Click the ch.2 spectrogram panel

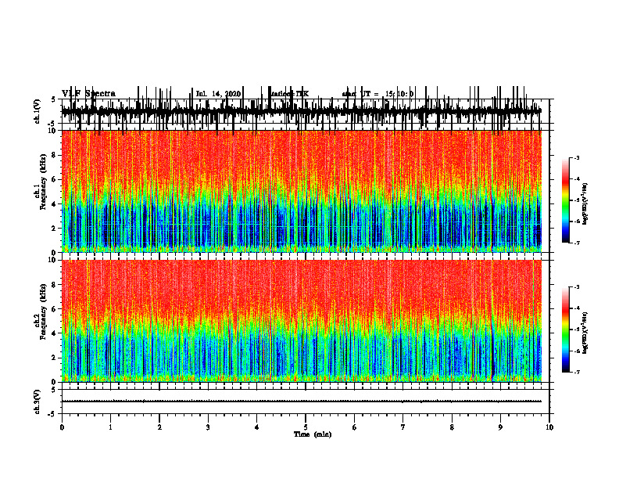[302, 321]
